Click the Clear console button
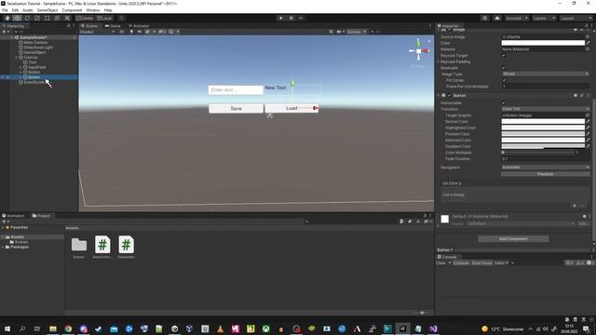This screenshot has width=596, height=335. click(x=440, y=262)
